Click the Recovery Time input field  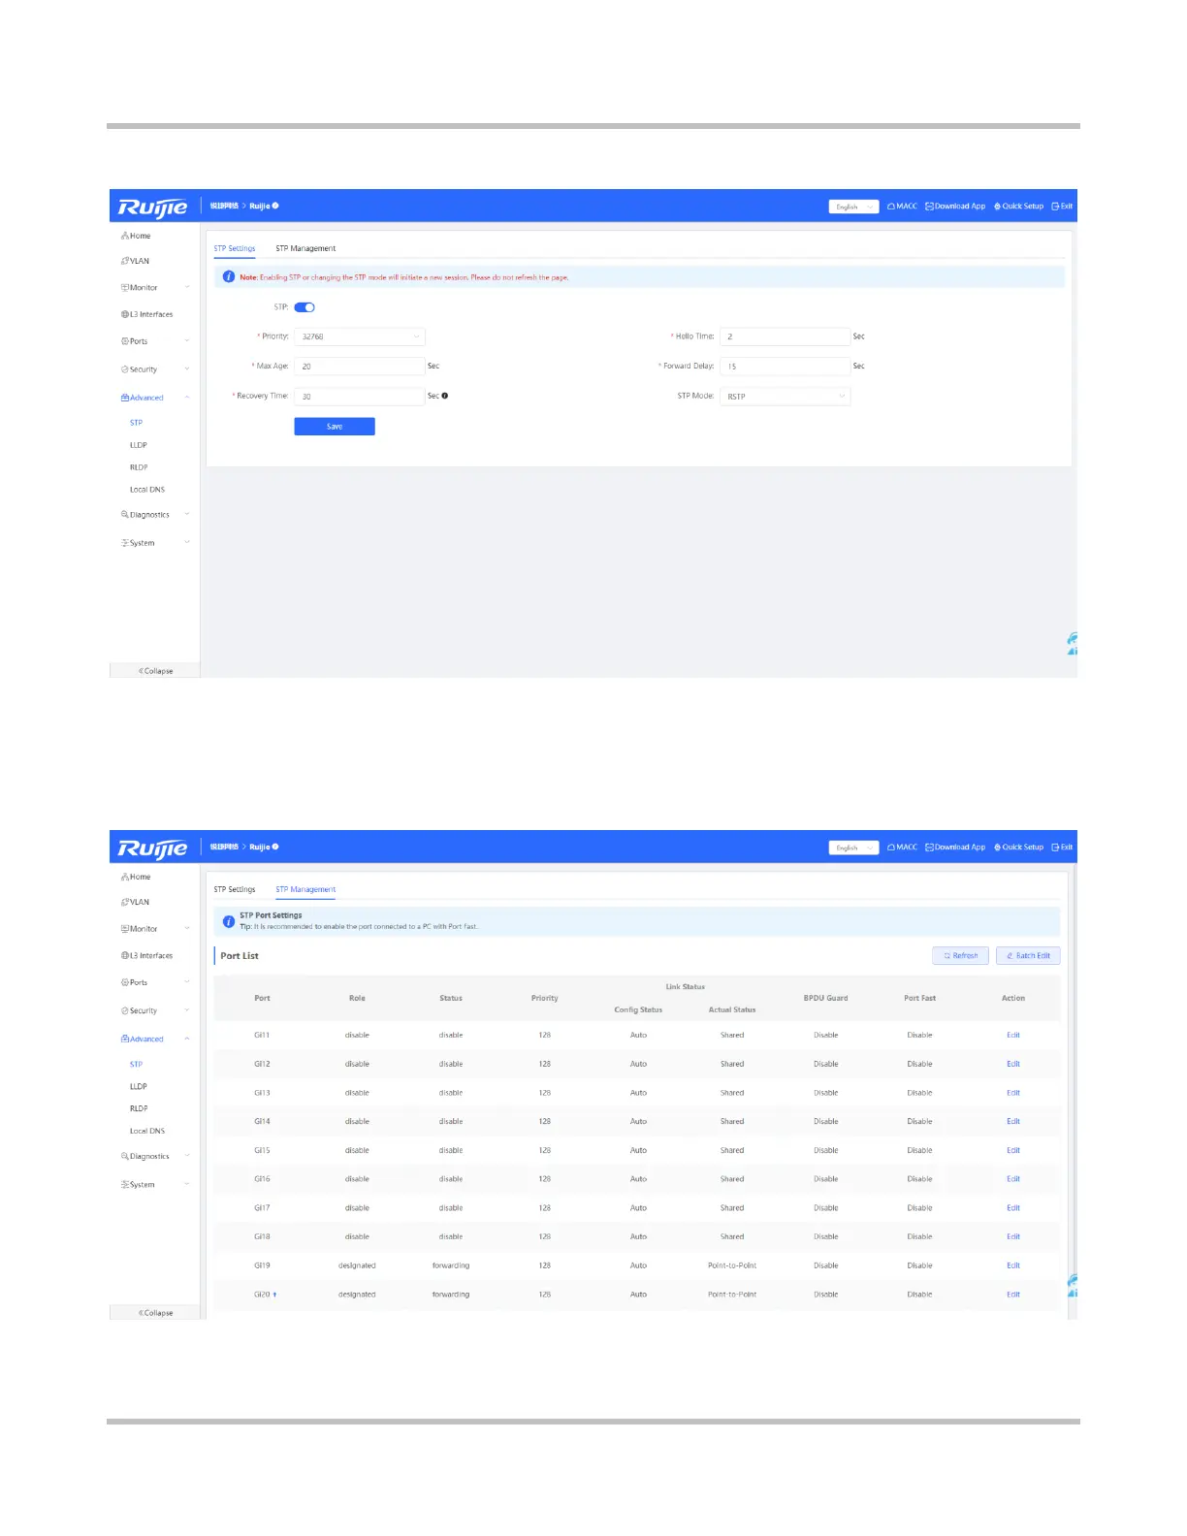pos(360,396)
